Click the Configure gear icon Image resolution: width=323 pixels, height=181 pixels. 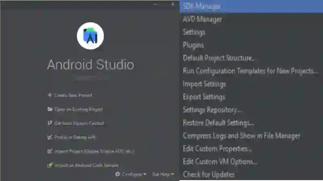117,174
